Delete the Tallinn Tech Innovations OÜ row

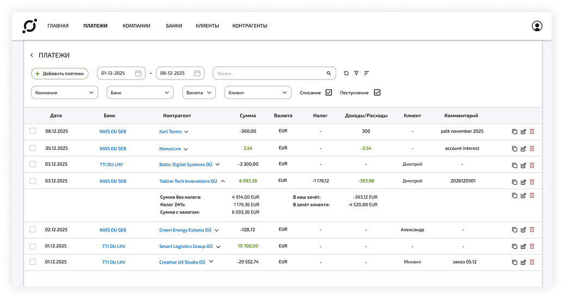[532, 182]
